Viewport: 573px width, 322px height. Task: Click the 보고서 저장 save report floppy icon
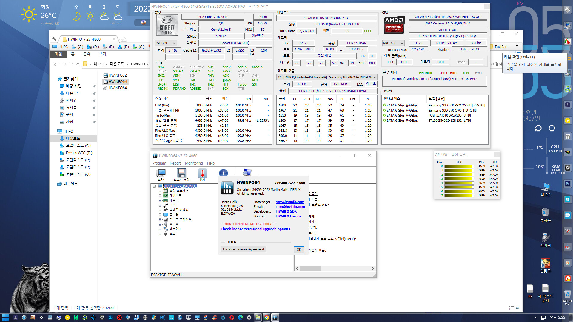tap(181, 175)
